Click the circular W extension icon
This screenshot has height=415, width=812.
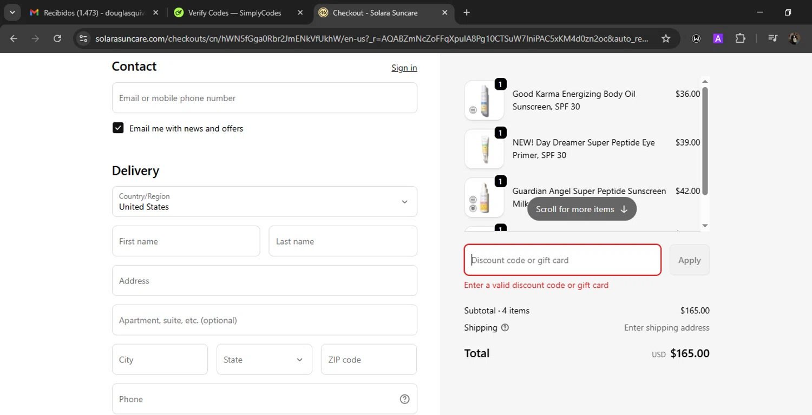pyautogui.click(x=696, y=38)
